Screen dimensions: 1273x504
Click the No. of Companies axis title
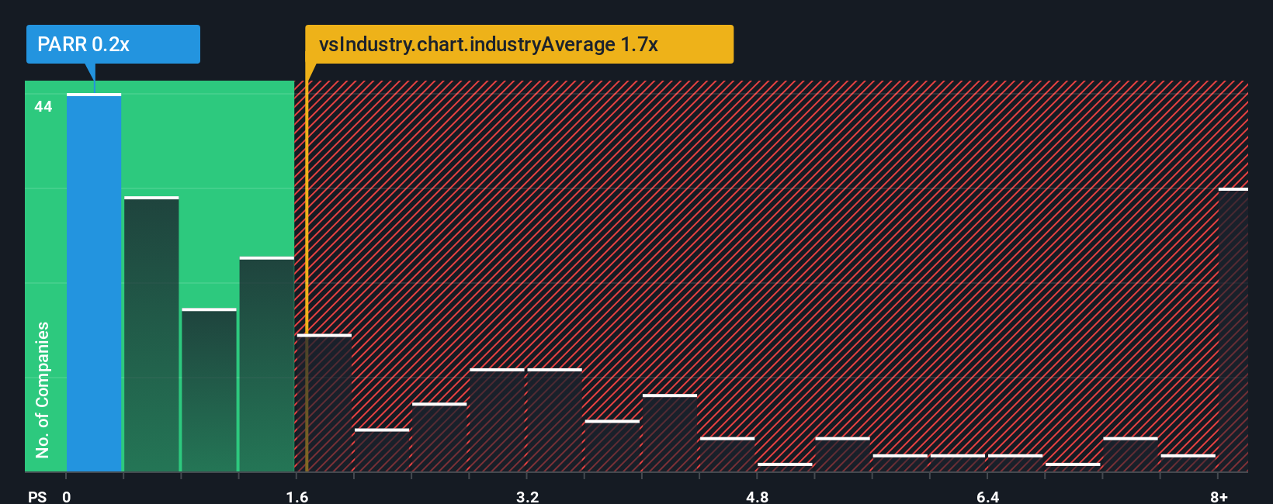[x=43, y=390]
